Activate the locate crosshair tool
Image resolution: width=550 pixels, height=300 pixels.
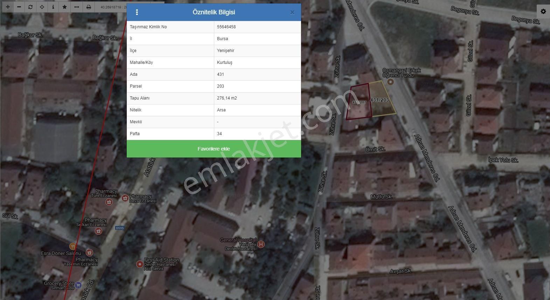[x=42, y=7]
